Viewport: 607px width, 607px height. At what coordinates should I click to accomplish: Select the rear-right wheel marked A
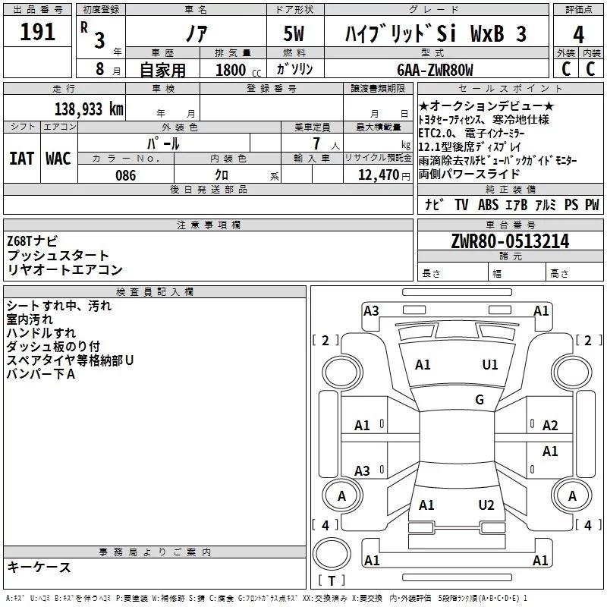572,495
